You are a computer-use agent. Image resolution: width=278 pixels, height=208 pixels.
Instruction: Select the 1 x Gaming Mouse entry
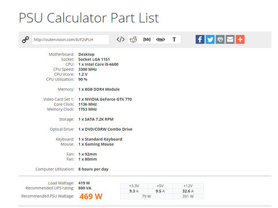(96, 144)
